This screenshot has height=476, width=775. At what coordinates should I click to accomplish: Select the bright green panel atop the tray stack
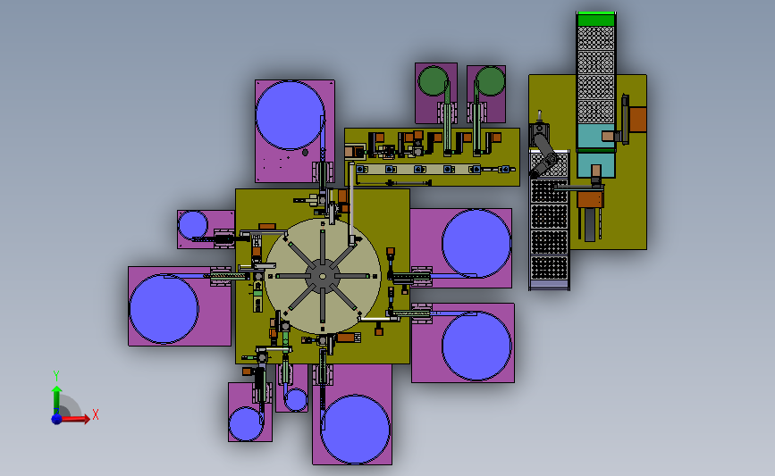click(x=595, y=20)
